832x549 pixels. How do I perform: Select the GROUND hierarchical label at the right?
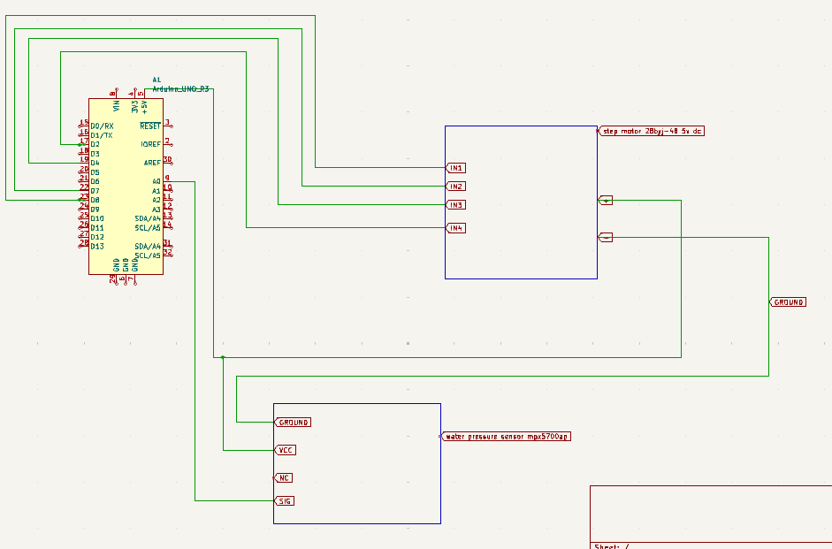(x=787, y=301)
